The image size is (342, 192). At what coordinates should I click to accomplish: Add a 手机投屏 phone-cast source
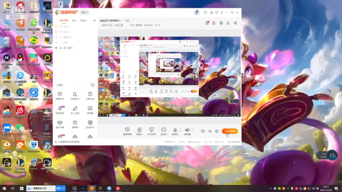tap(151, 131)
